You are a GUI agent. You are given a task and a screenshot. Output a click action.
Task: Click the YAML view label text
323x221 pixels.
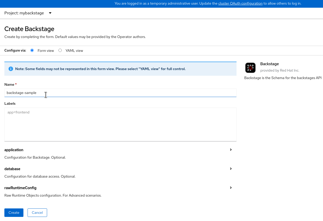[x=74, y=51]
